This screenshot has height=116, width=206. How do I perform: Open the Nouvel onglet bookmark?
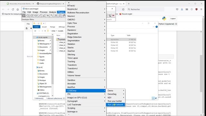point(126,14)
